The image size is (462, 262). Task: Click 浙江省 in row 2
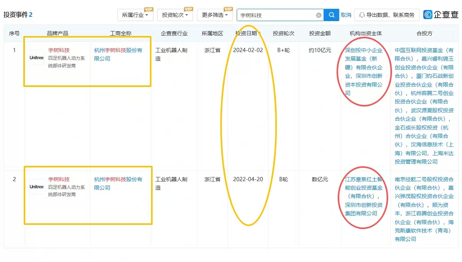click(x=212, y=179)
